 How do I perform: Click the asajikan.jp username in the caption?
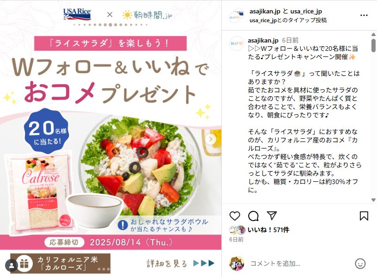coord(263,40)
